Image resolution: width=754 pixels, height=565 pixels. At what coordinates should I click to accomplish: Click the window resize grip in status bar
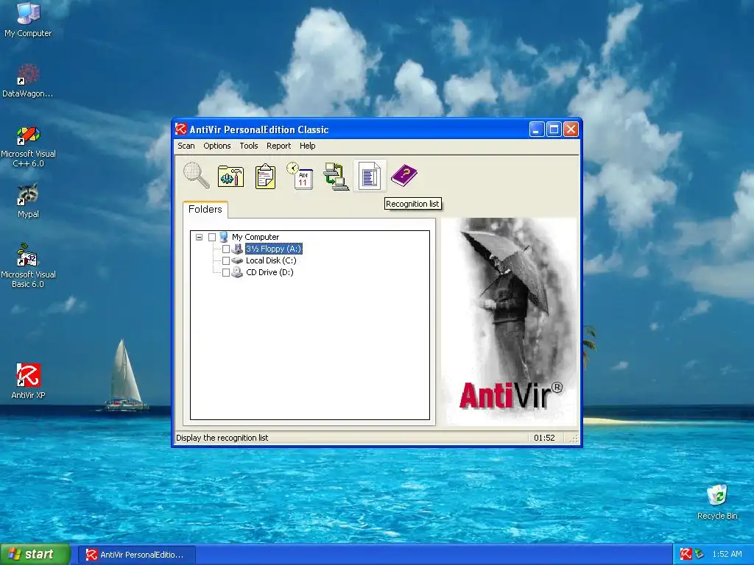[x=574, y=438]
